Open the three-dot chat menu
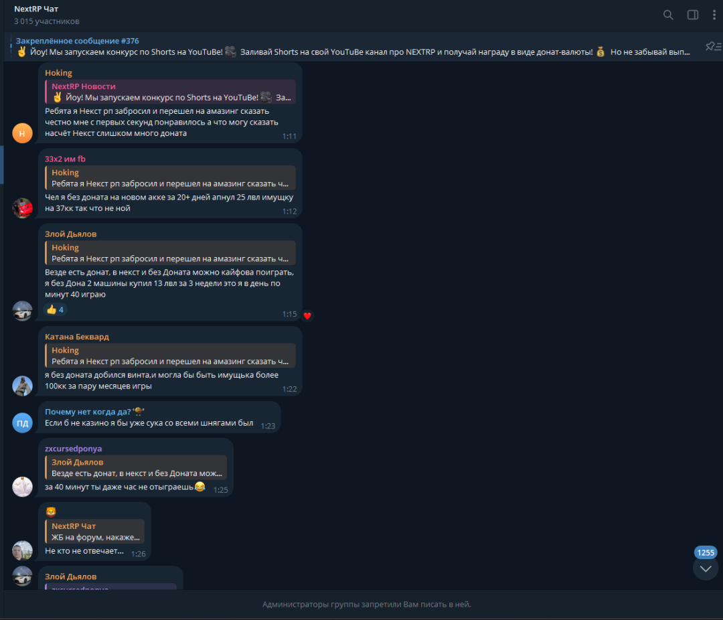Image resolution: width=723 pixels, height=620 pixels. pos(714,15)
